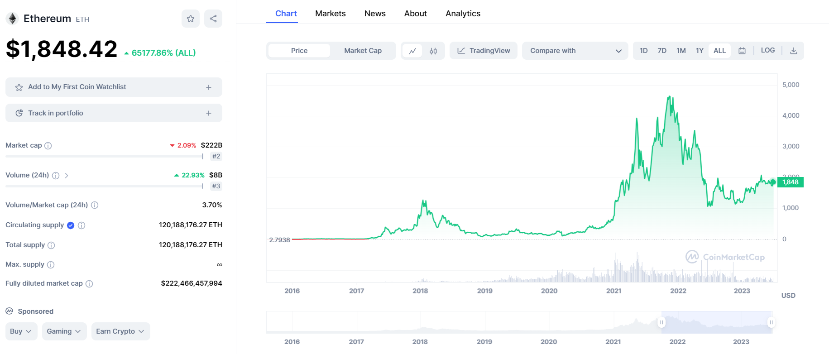The height and width of the screenshot is (354, 829).
Task: Click Total supply info icon
Action: pyautogui.click(x=51, y=245)
